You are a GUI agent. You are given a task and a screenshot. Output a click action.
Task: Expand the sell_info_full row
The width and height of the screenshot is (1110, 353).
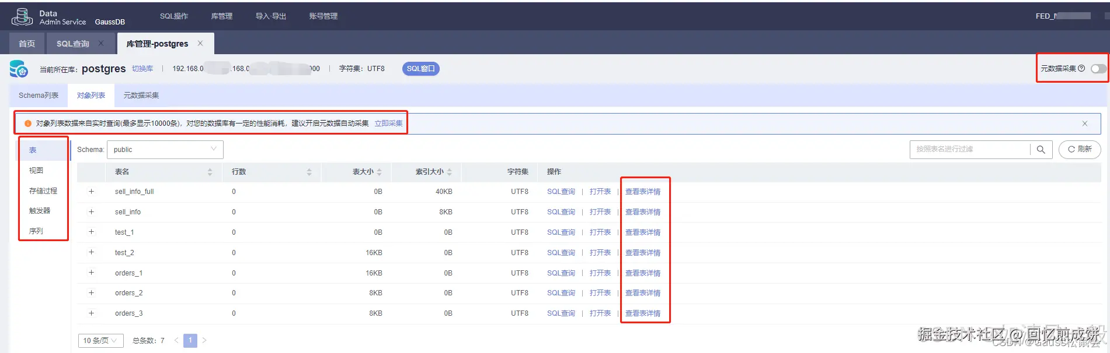pyautogui.click(x=91, y=192)
